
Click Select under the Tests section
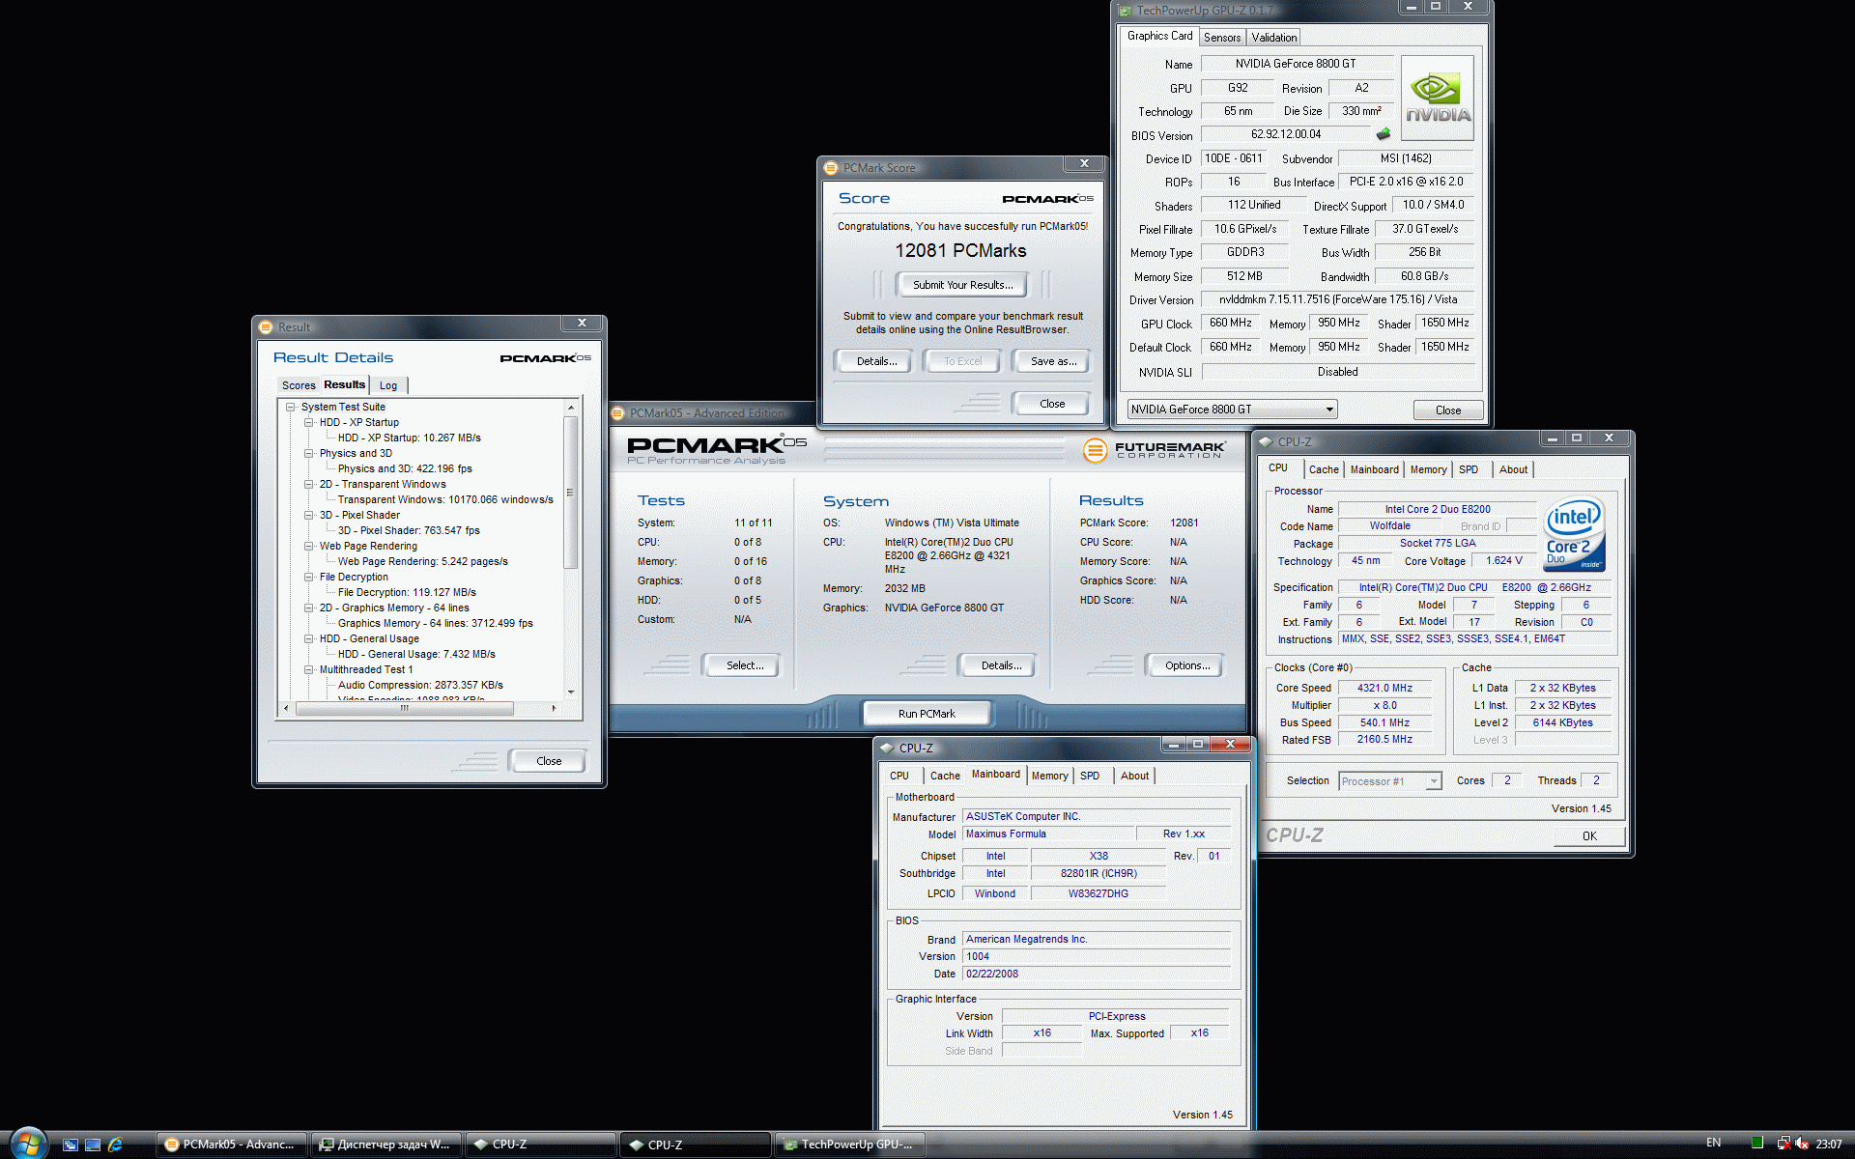point(744,665)
